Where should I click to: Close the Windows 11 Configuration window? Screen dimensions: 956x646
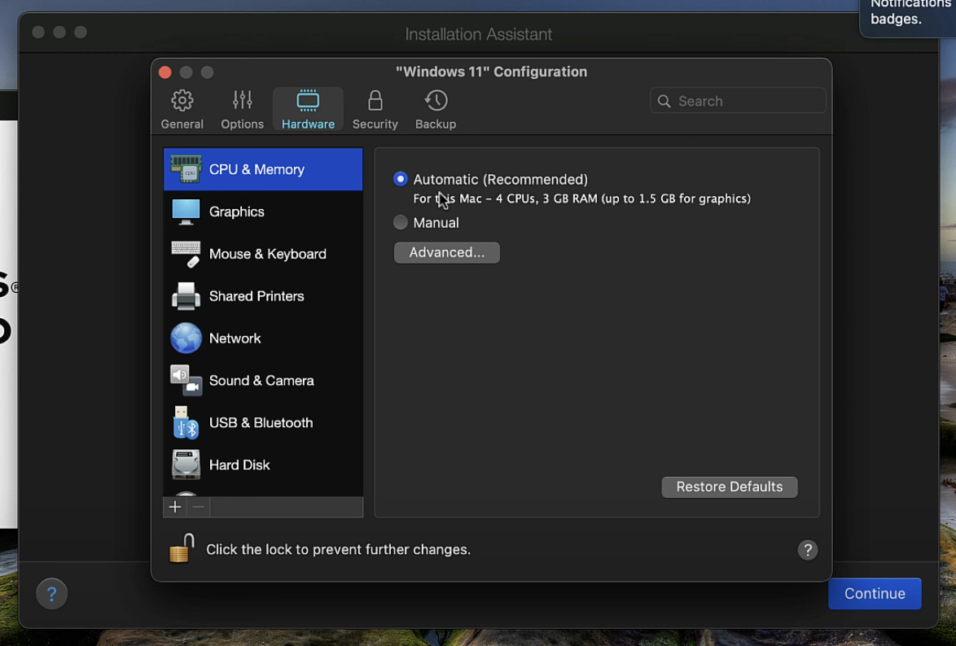click(164, 72)
